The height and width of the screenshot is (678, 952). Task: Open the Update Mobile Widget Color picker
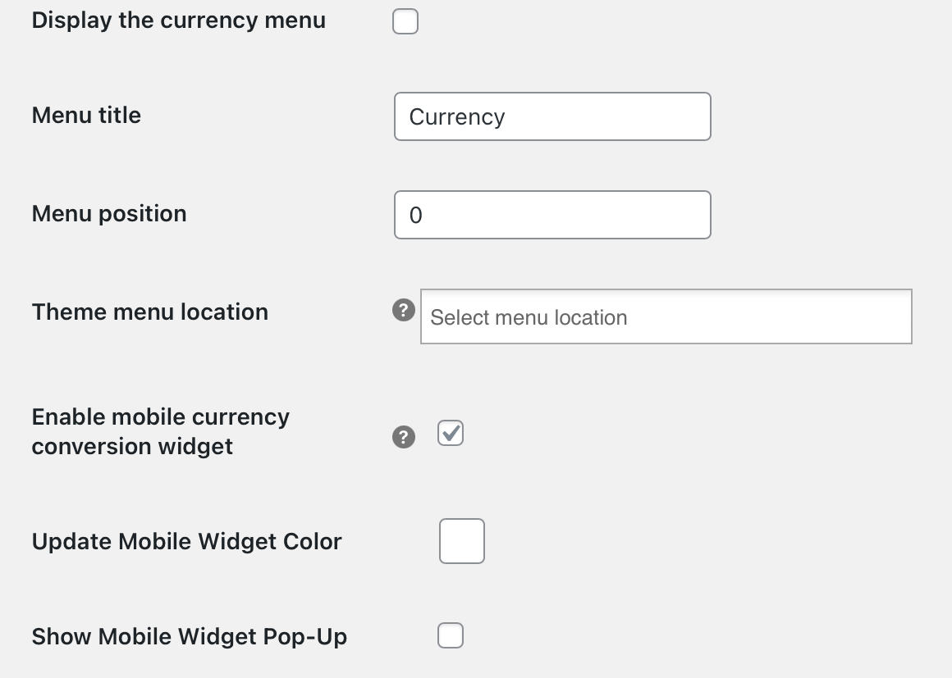(x=462, y=541)
